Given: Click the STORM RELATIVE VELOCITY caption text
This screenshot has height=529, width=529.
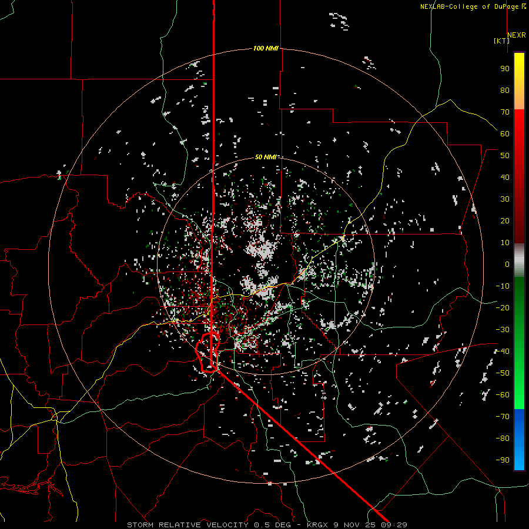Looking at the screenshot, I should 188,525.
